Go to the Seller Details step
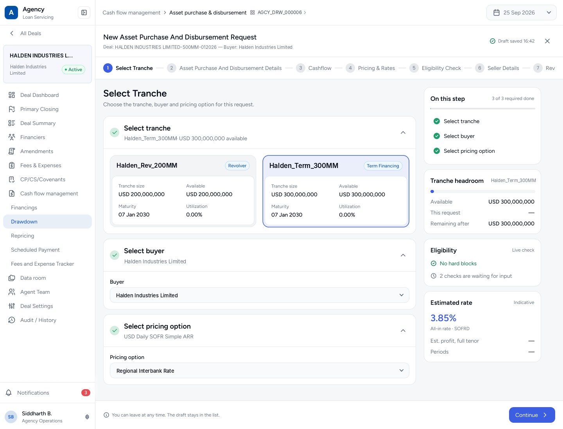 [497, 68]
